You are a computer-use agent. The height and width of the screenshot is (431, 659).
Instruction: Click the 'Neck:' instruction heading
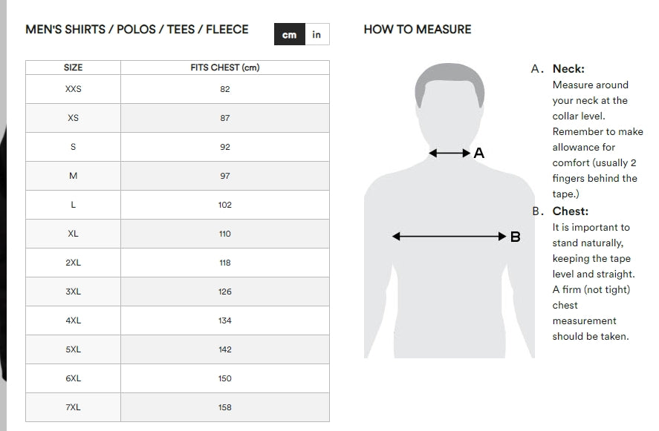pos(568,69)
